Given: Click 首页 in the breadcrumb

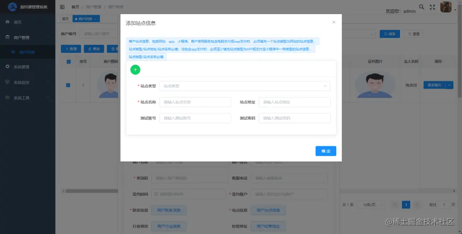Looking at the screenshot, I should pos(75,7).
